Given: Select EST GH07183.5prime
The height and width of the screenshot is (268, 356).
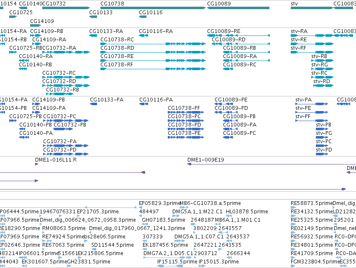Looking at the screenshot, I should (145, 224).
